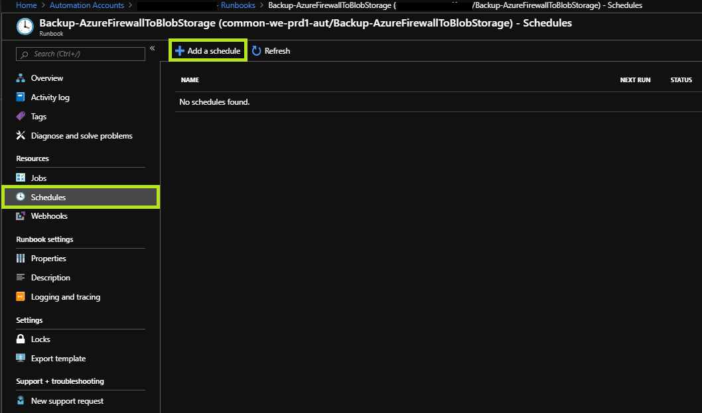Click the Webhooks icon
Image resolution: width=702 pixels, height=413 pixels.
point(21,215)
